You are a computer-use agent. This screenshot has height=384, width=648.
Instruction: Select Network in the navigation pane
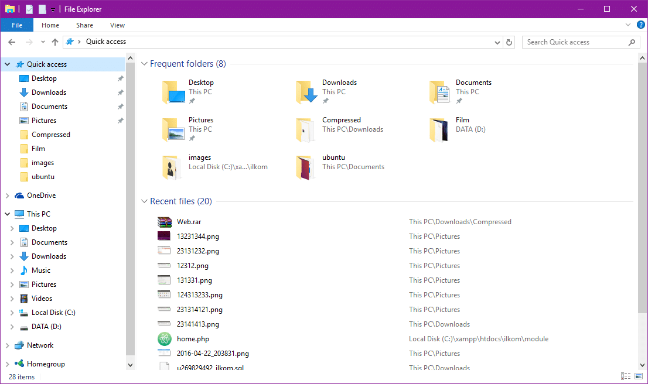click(x=40, y=345)
